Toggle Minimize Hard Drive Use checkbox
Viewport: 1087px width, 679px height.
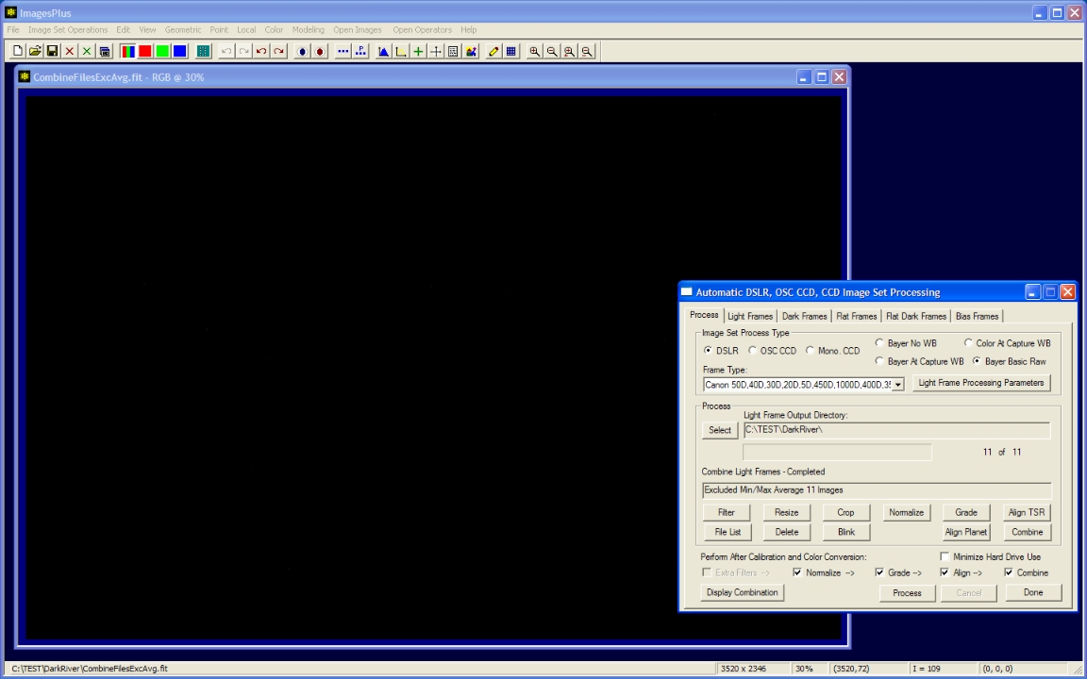point(945,556)
